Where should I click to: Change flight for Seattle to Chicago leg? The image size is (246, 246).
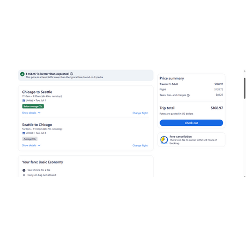(x=140, y=145)
